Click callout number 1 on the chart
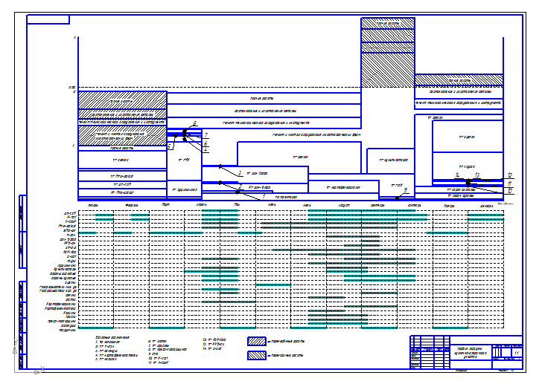Image resolution: width=542 pixels, height=384 pixels. [264, 196]
